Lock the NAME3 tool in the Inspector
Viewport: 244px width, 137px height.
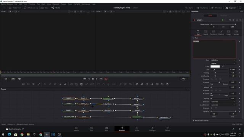coord(237,20)
